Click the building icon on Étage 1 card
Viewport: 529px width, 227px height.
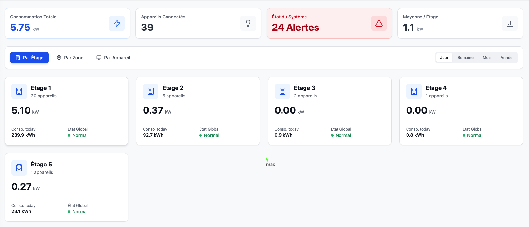19,91
